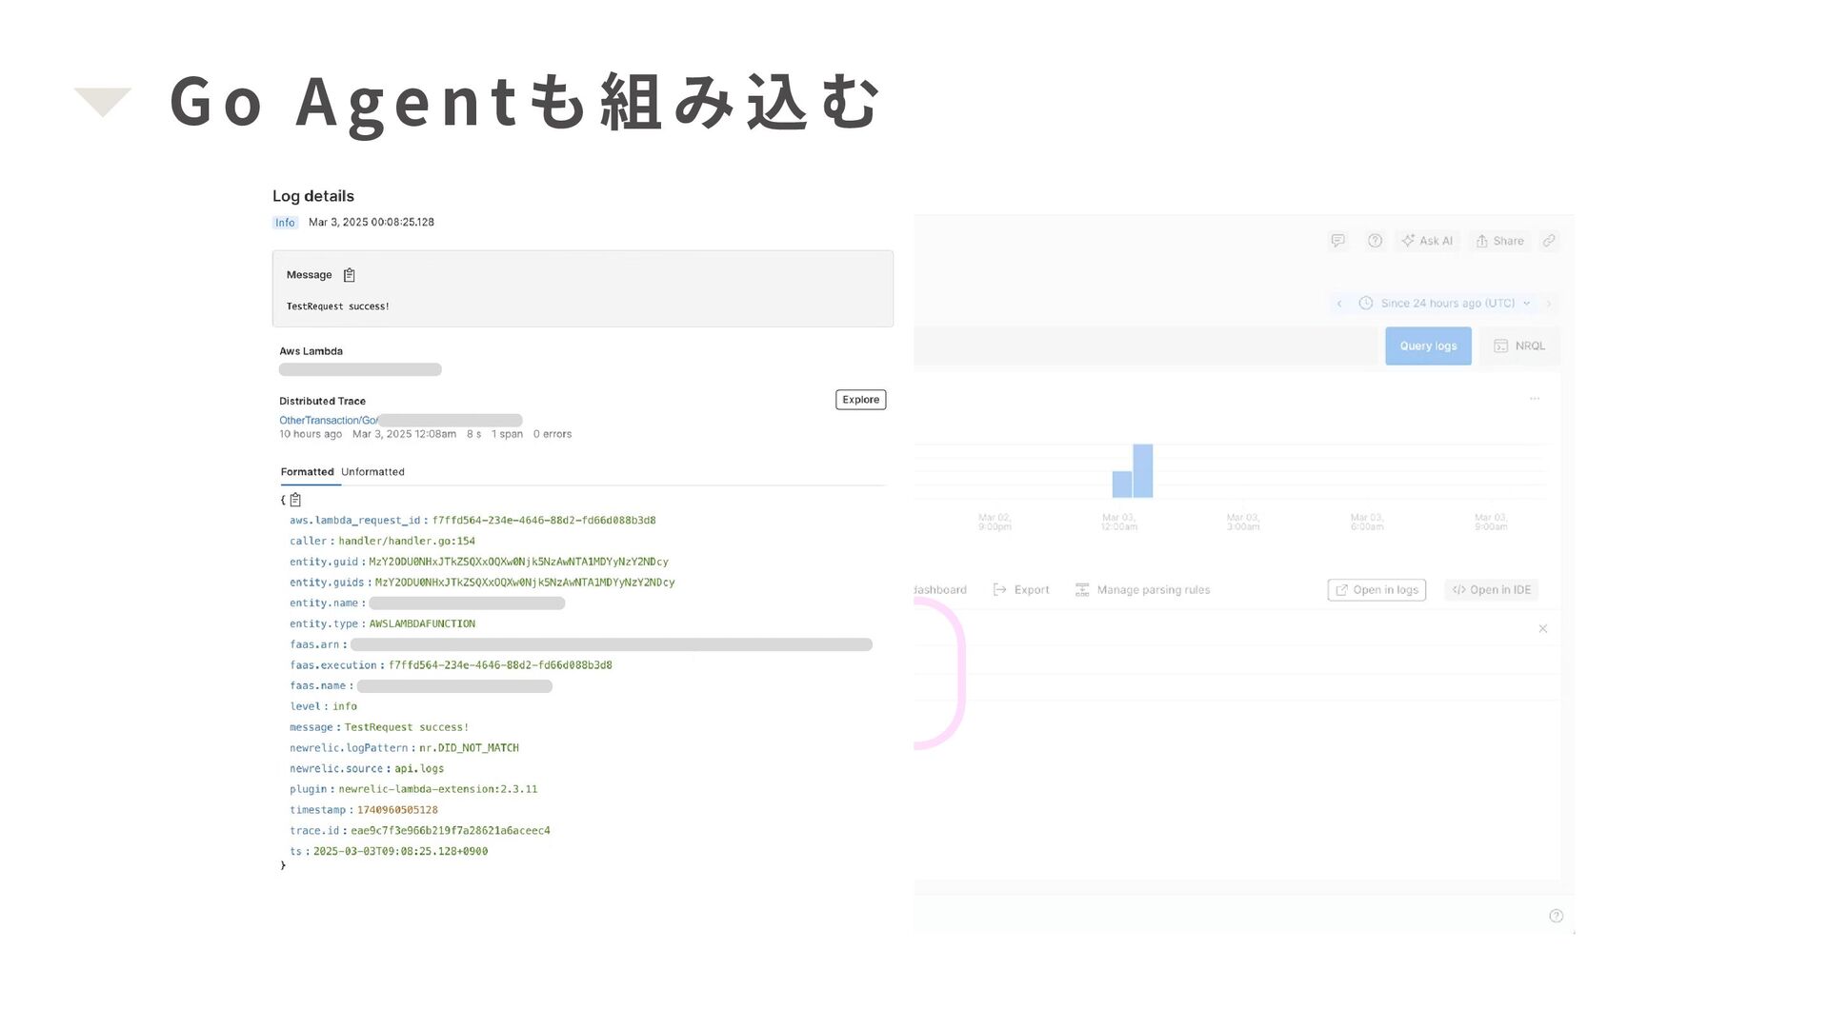Screen dimensions: 1829x1028
Task: Open Ask AI assistant
Action: point(1427,241)
